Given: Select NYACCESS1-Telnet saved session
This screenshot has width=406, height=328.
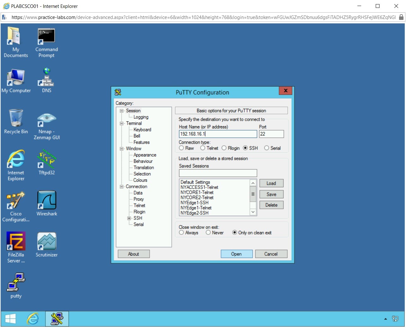Looking at the screenshot, I should click(199, 187).
